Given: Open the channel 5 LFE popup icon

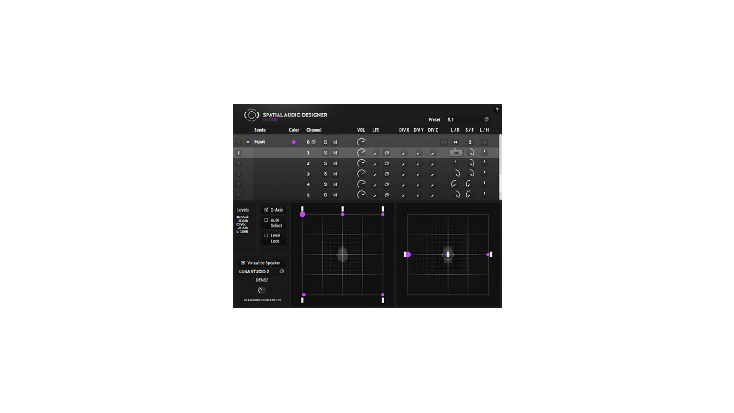Looking at the screenshot, I should (387, 195).
